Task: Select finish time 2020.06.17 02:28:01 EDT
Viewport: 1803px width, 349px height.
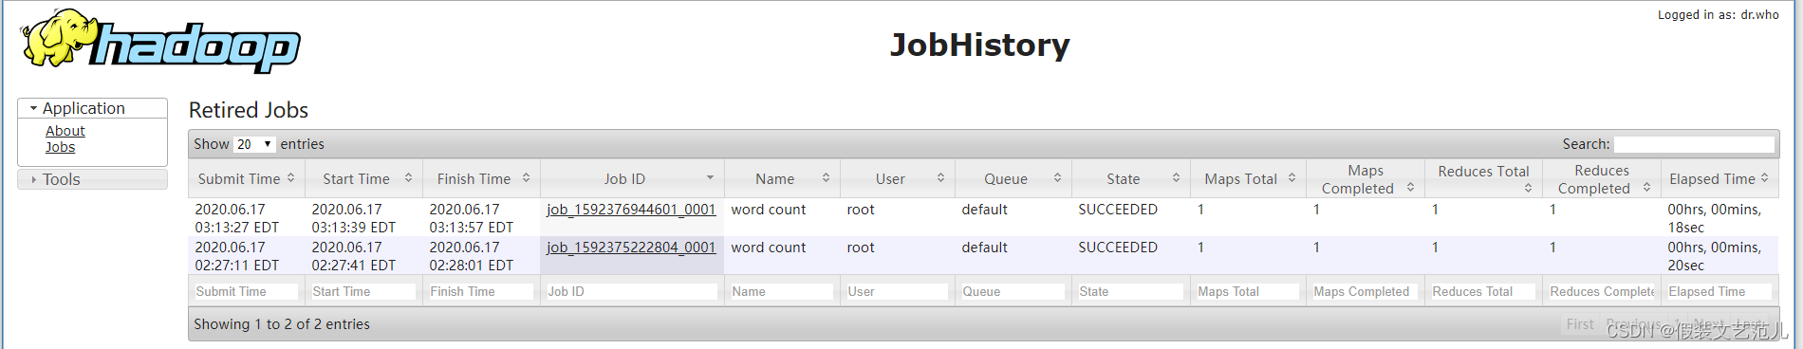Action: (472, 256)
